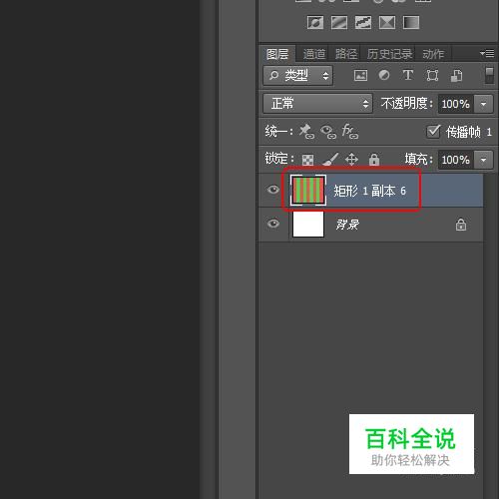Open the 不透明度 slider dropdown arrow
Image resolution: width=499 pixels, height=499 pixels.
tap(483, 104)
